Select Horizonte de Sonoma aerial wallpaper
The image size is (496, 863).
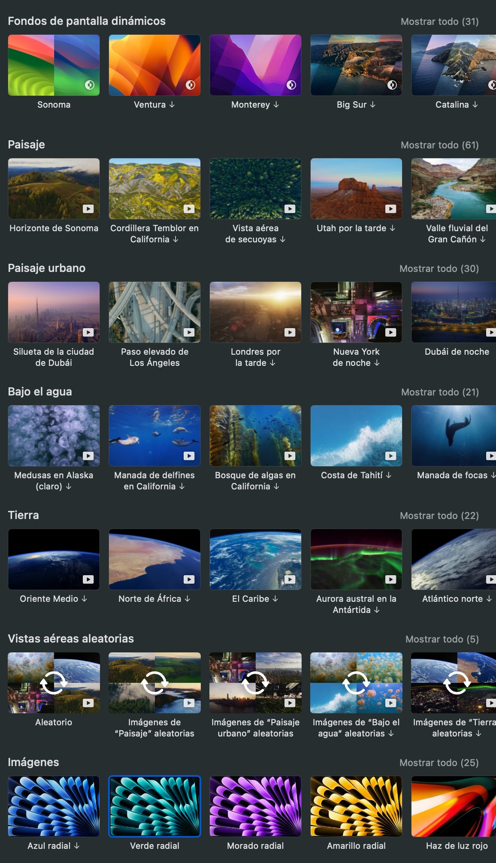54,189
